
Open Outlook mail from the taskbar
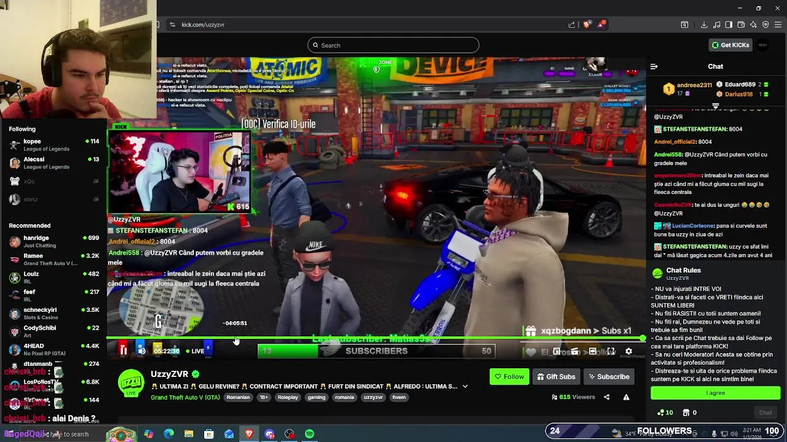click(229, 434)
